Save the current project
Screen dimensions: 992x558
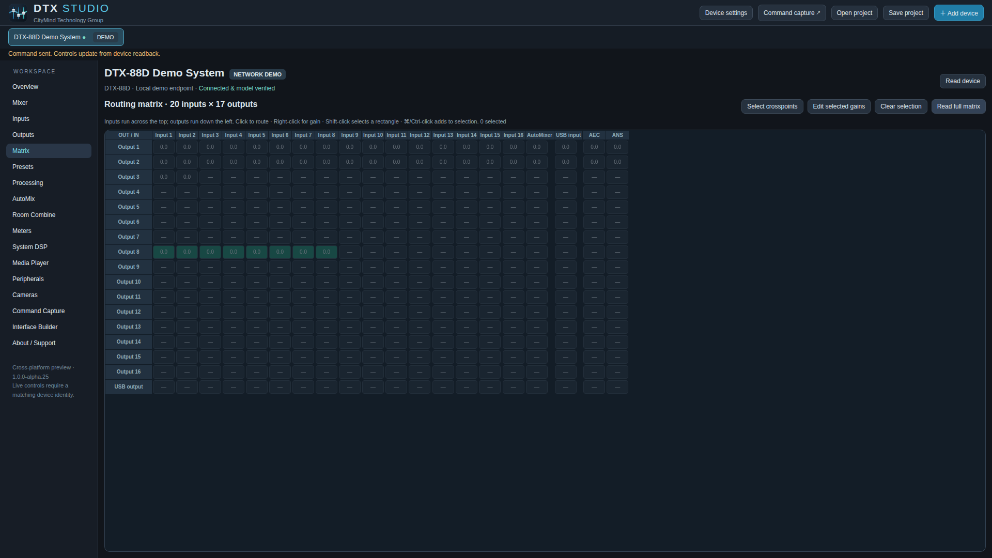click(906, 13)
